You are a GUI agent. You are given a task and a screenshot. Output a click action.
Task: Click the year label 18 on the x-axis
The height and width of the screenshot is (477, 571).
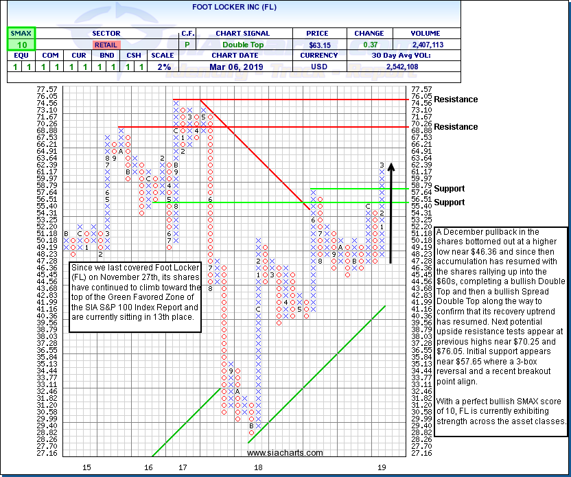point(259,467)
